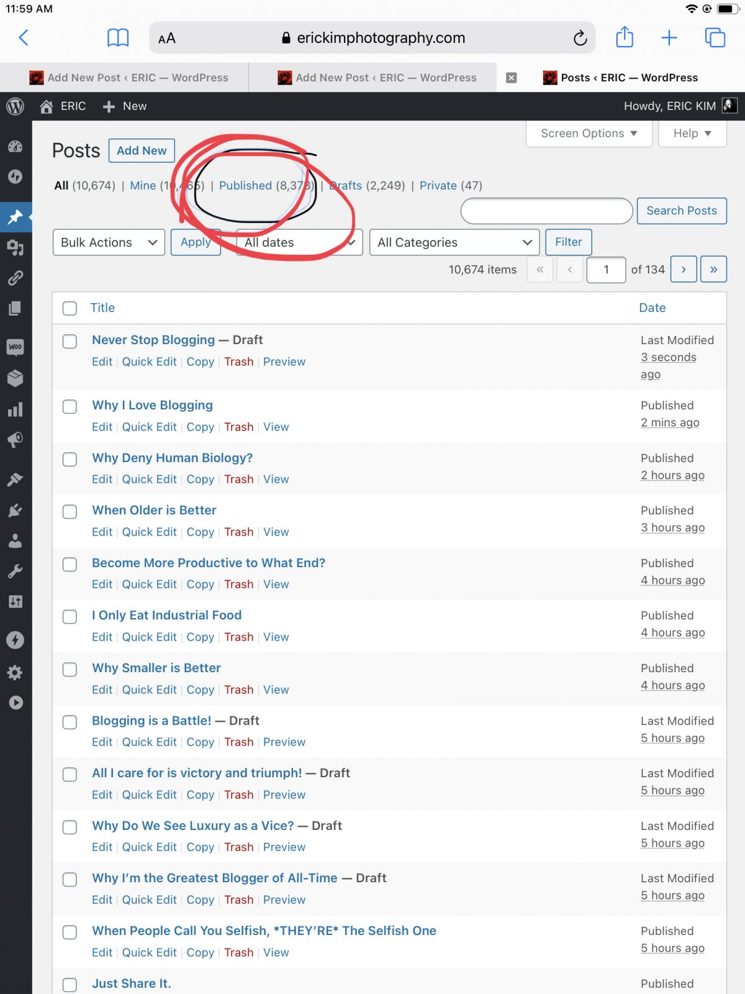Viewport: 745px width, 994px height.
Task: Select the Posts pushpin sidebar icon
Action: pos(16,217)
